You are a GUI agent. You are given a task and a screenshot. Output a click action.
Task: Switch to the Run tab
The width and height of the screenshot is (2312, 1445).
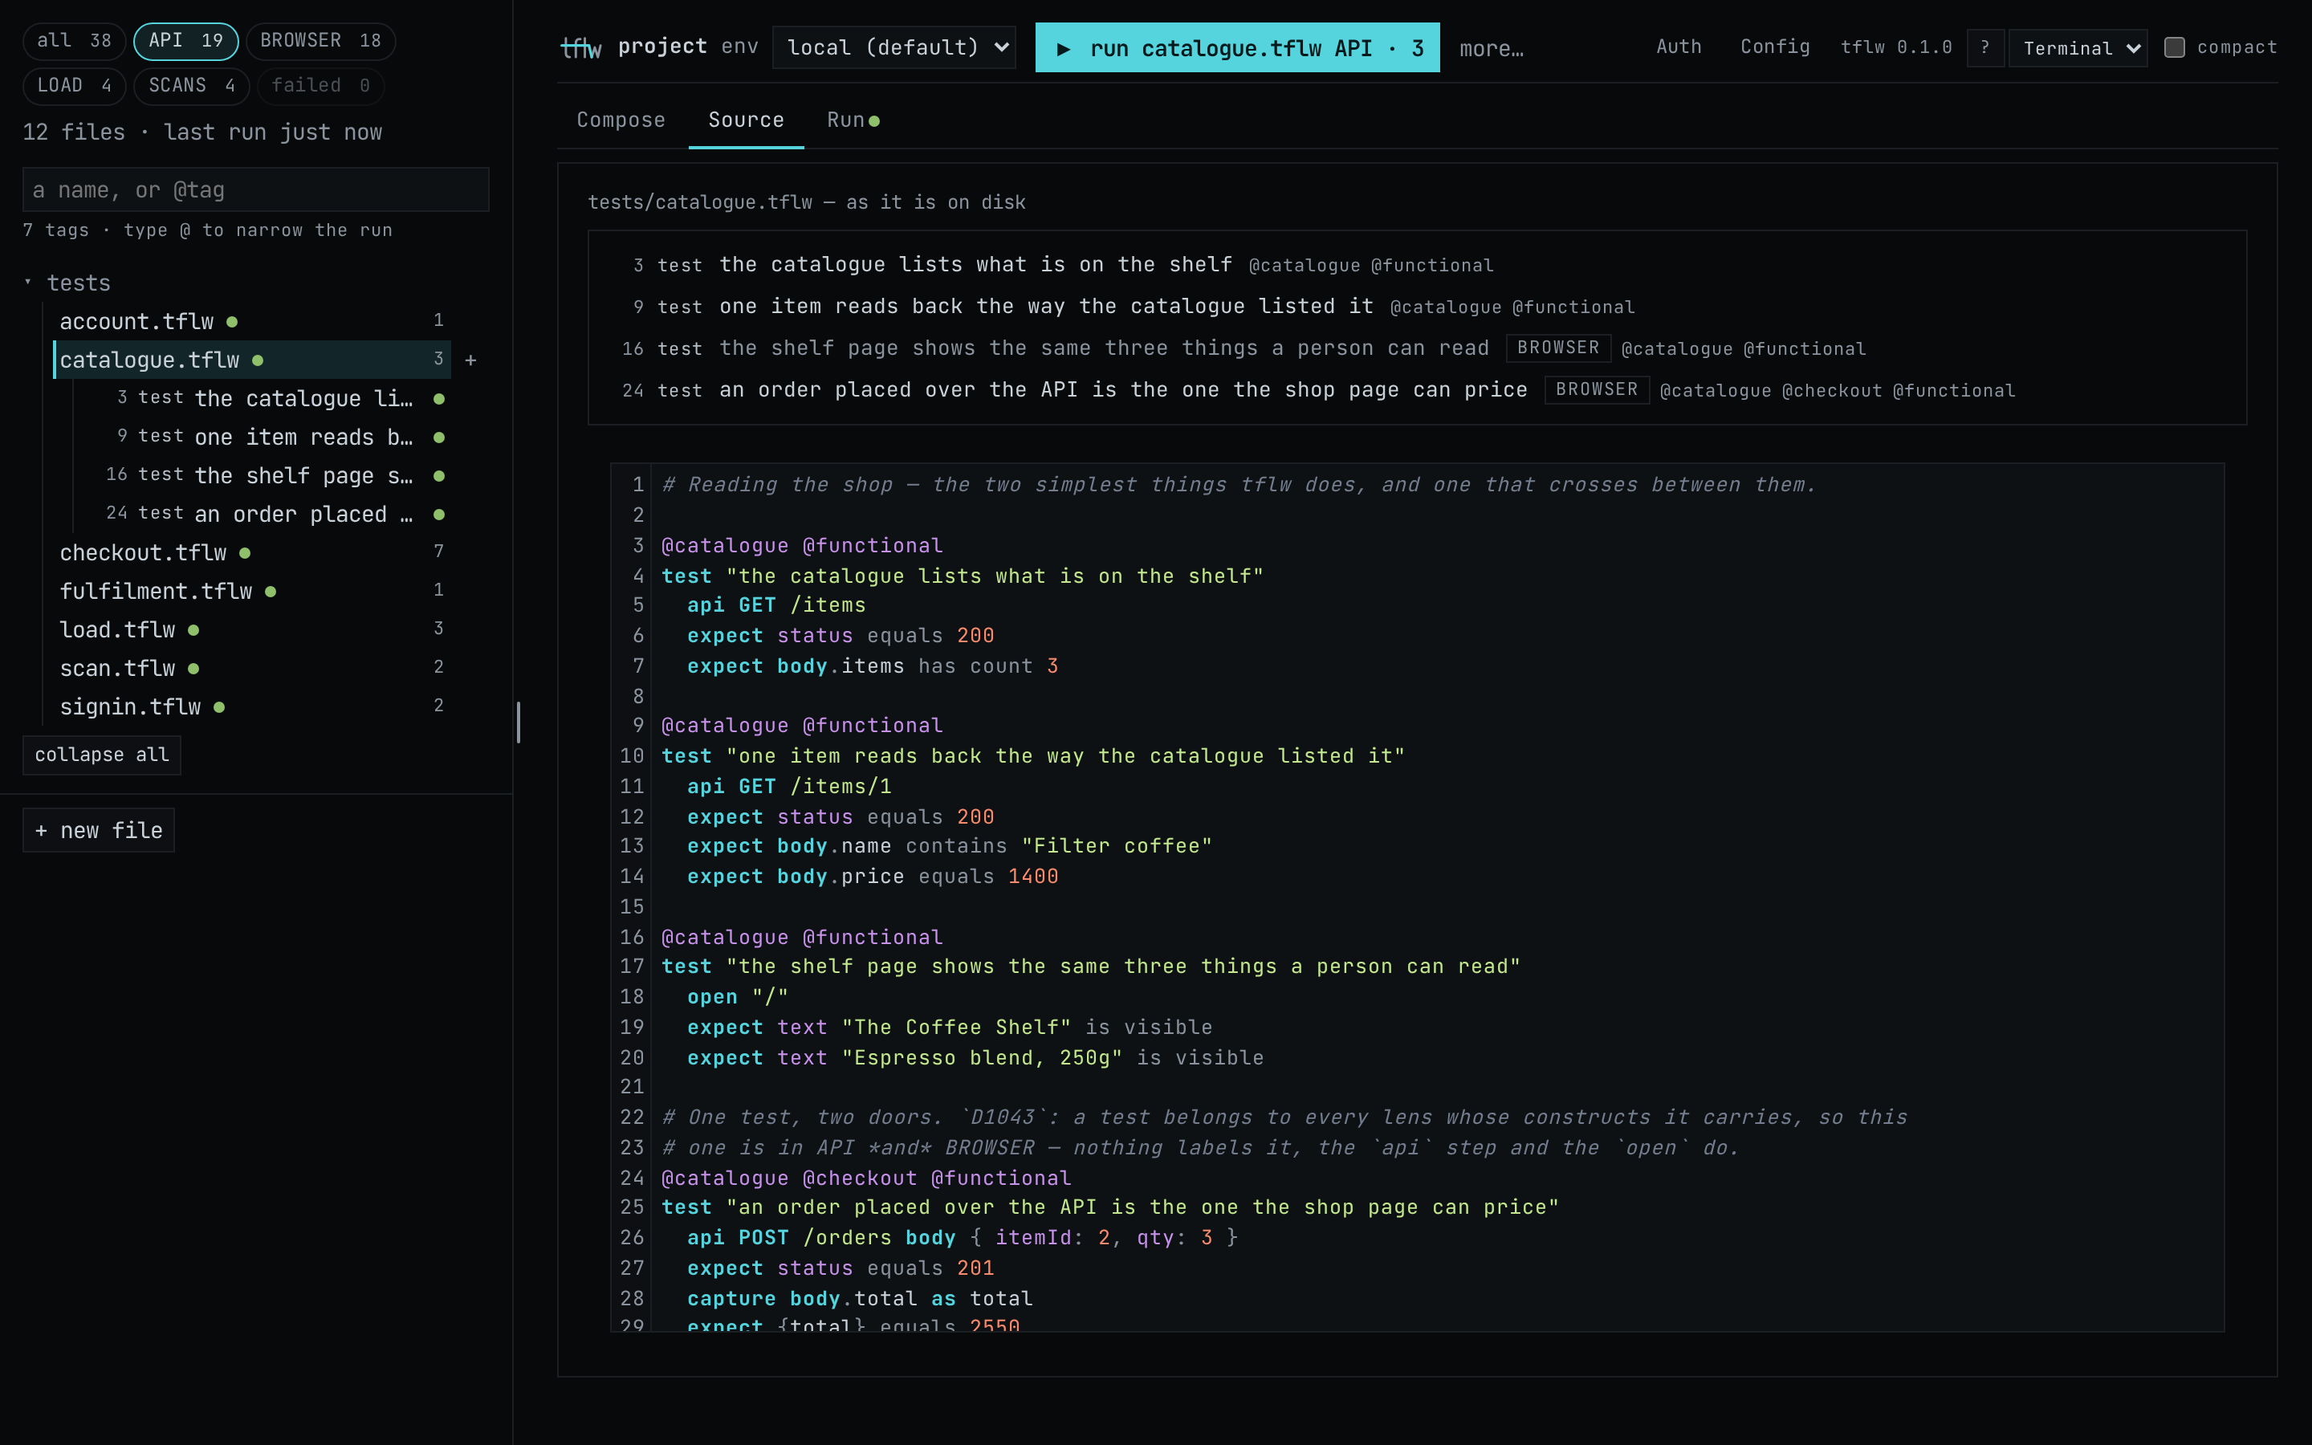click(x=853, y=120)
